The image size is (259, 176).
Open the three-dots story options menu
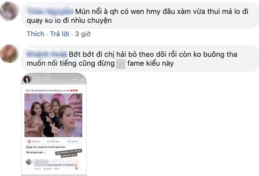click(74, 80)
